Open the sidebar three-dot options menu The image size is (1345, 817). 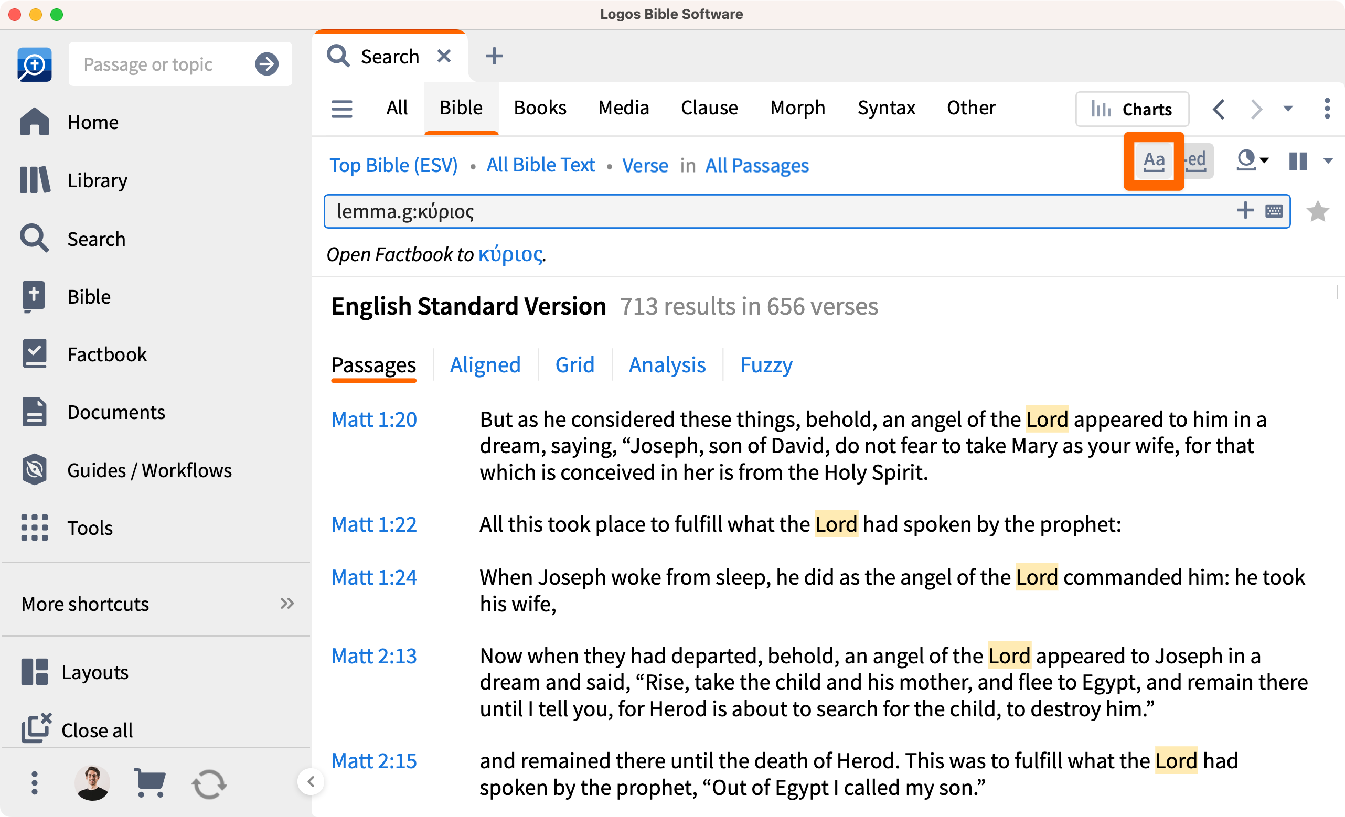coord(35,783)
